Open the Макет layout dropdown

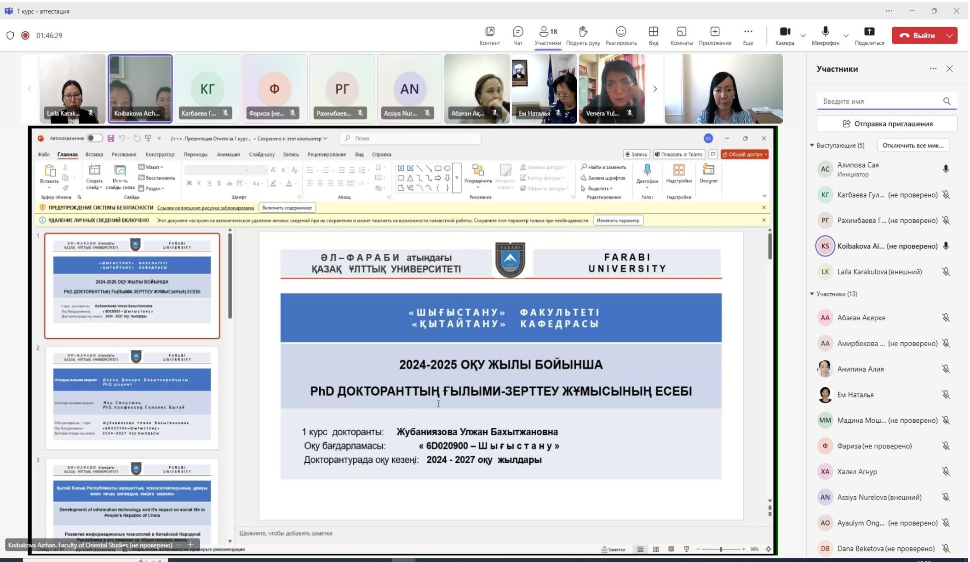pyautogui.click(x=151, y=167)
